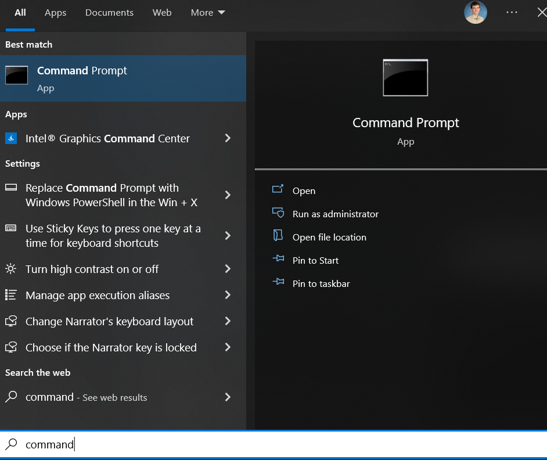Click the magnifier icon in the search box
This screenshot has width=547, height=460.
[x=11, y=444]
